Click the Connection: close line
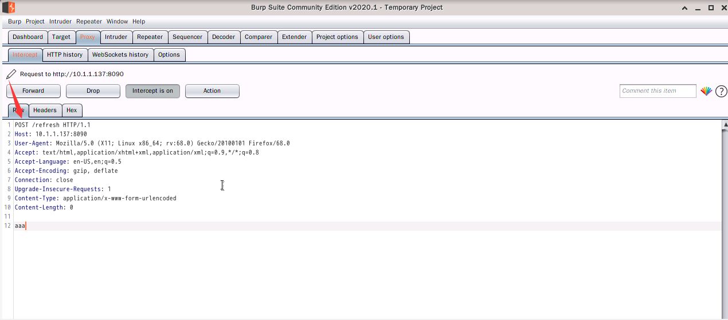This screenshot has width=728, height=320. pyautogui.click(x=44, y=180)
